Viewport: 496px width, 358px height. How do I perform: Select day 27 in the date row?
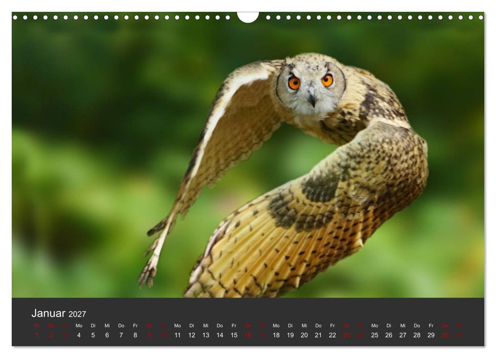coord(403,335)
